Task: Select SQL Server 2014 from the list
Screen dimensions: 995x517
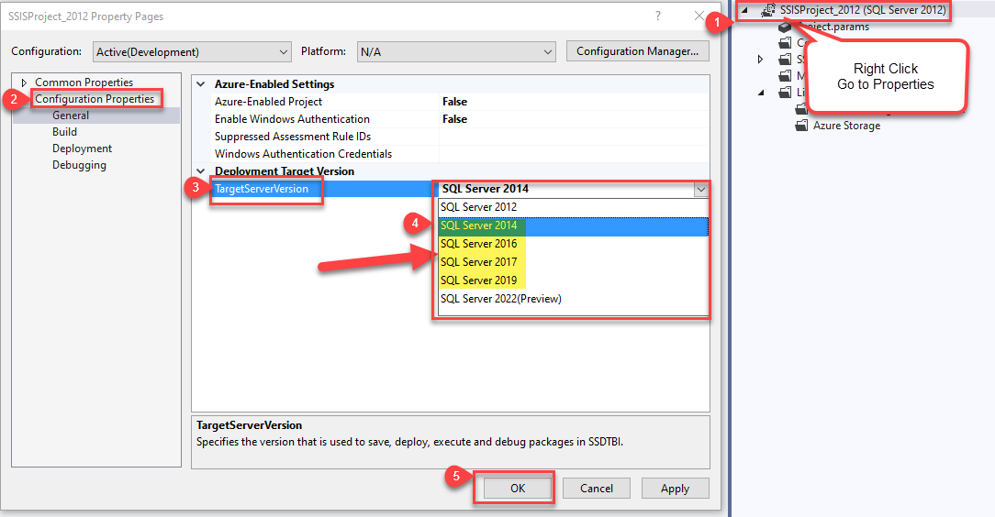Action: (x=574, y=225)
